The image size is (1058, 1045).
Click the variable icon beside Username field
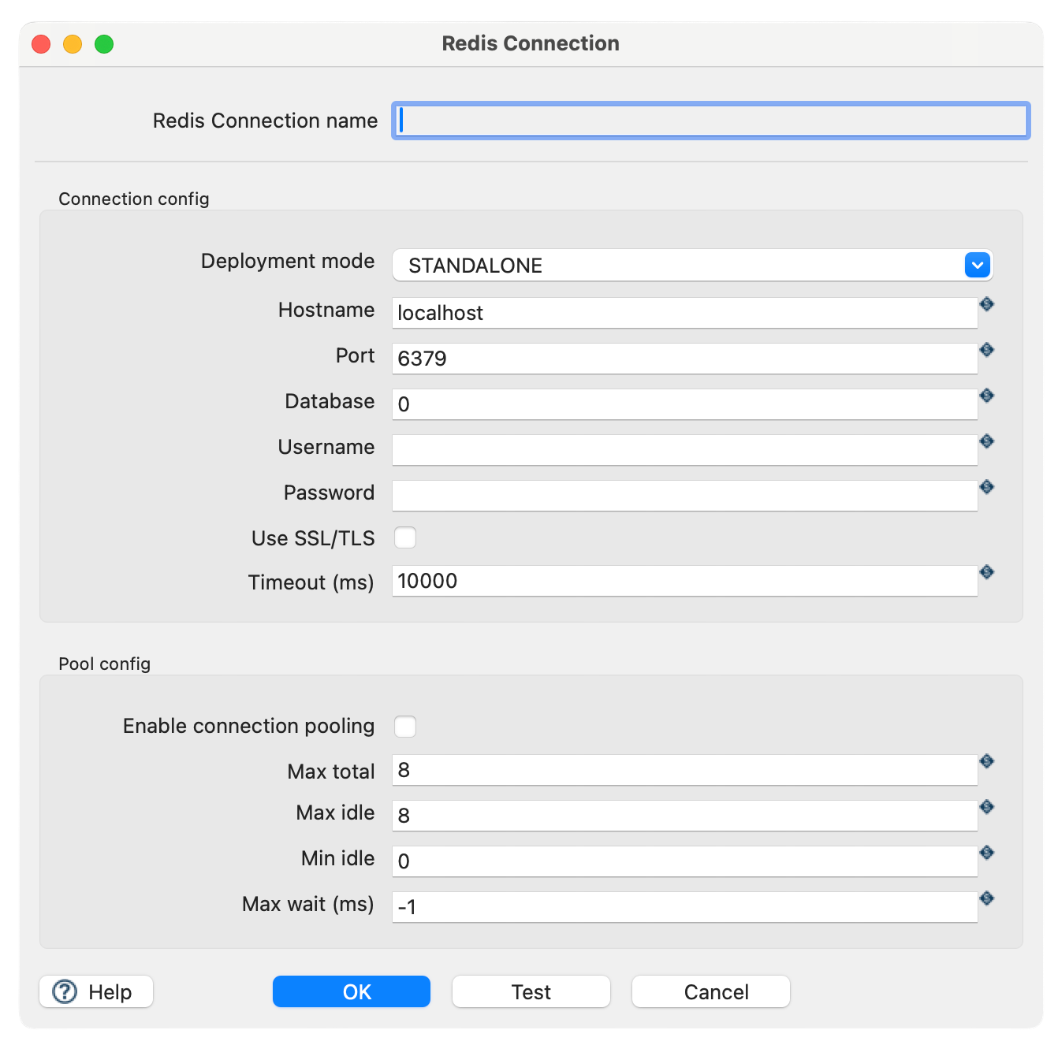coord(986,441)
